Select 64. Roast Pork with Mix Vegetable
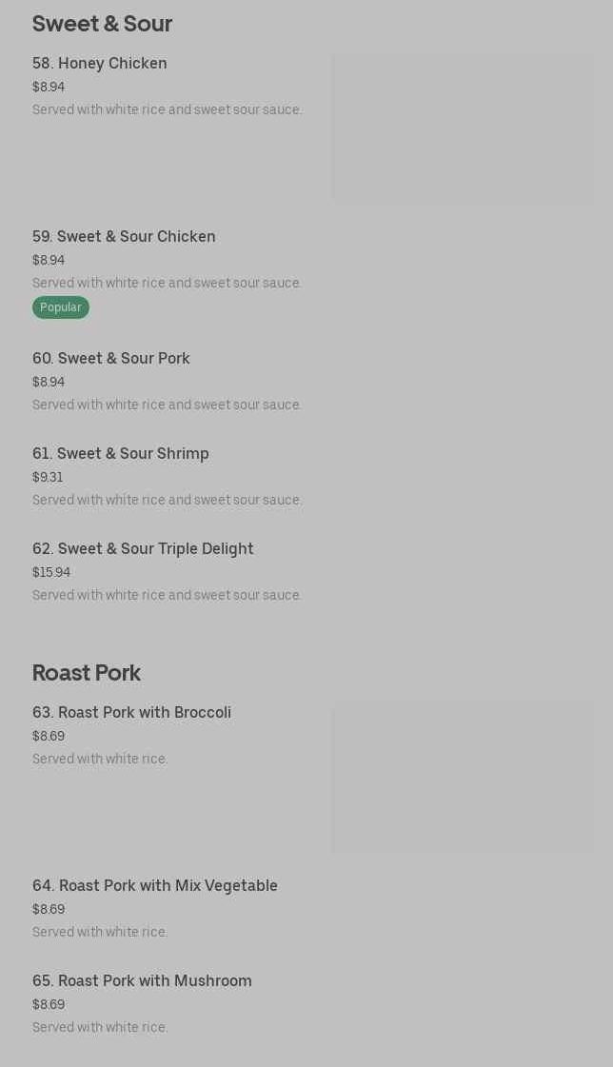The width and height of the screenshot is (613, 1067). 155,886
